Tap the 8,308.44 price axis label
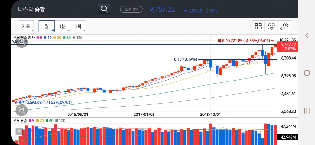 (289, 58)
